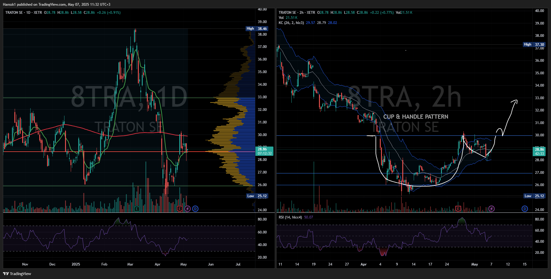Click the green earnings marker near November on daily chart
This screenshot has width=551, height=279.
click(20, 209)
